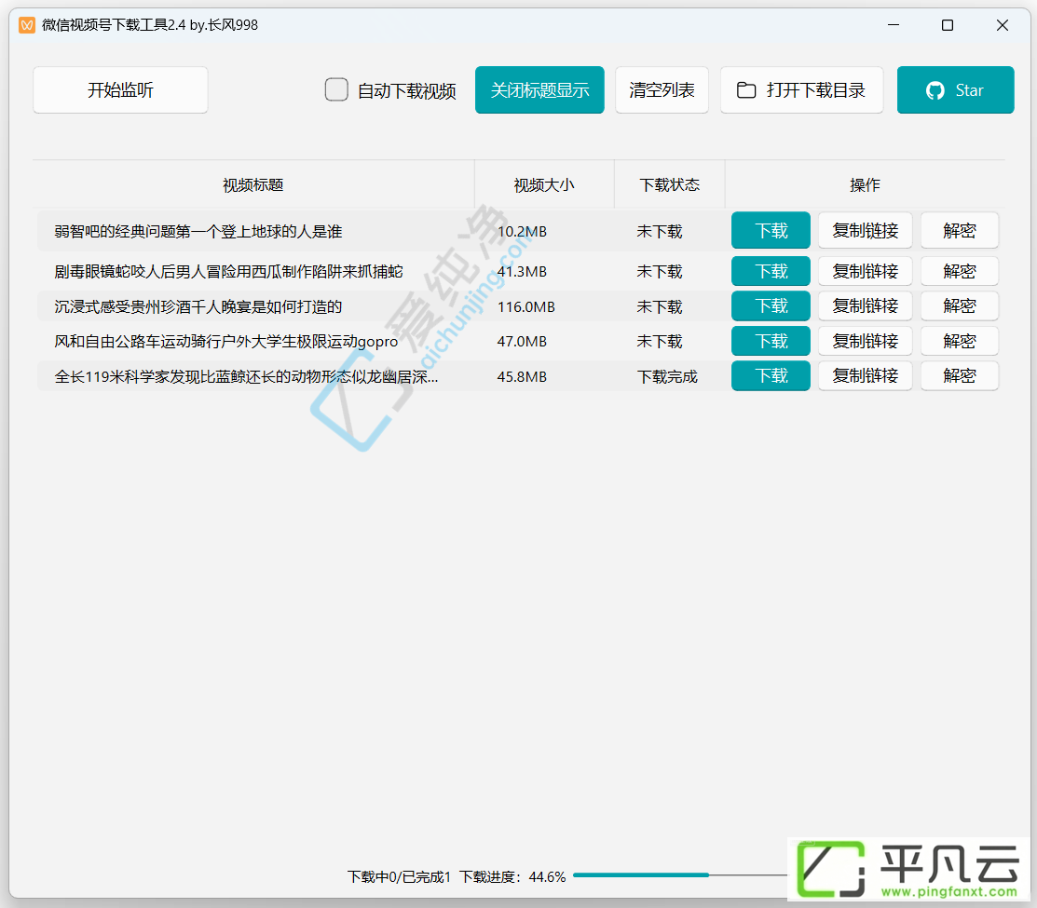This screenshot has height=908, width=1037.
Task: Click the app logo icon in title bar
Action: coord(27,25)
